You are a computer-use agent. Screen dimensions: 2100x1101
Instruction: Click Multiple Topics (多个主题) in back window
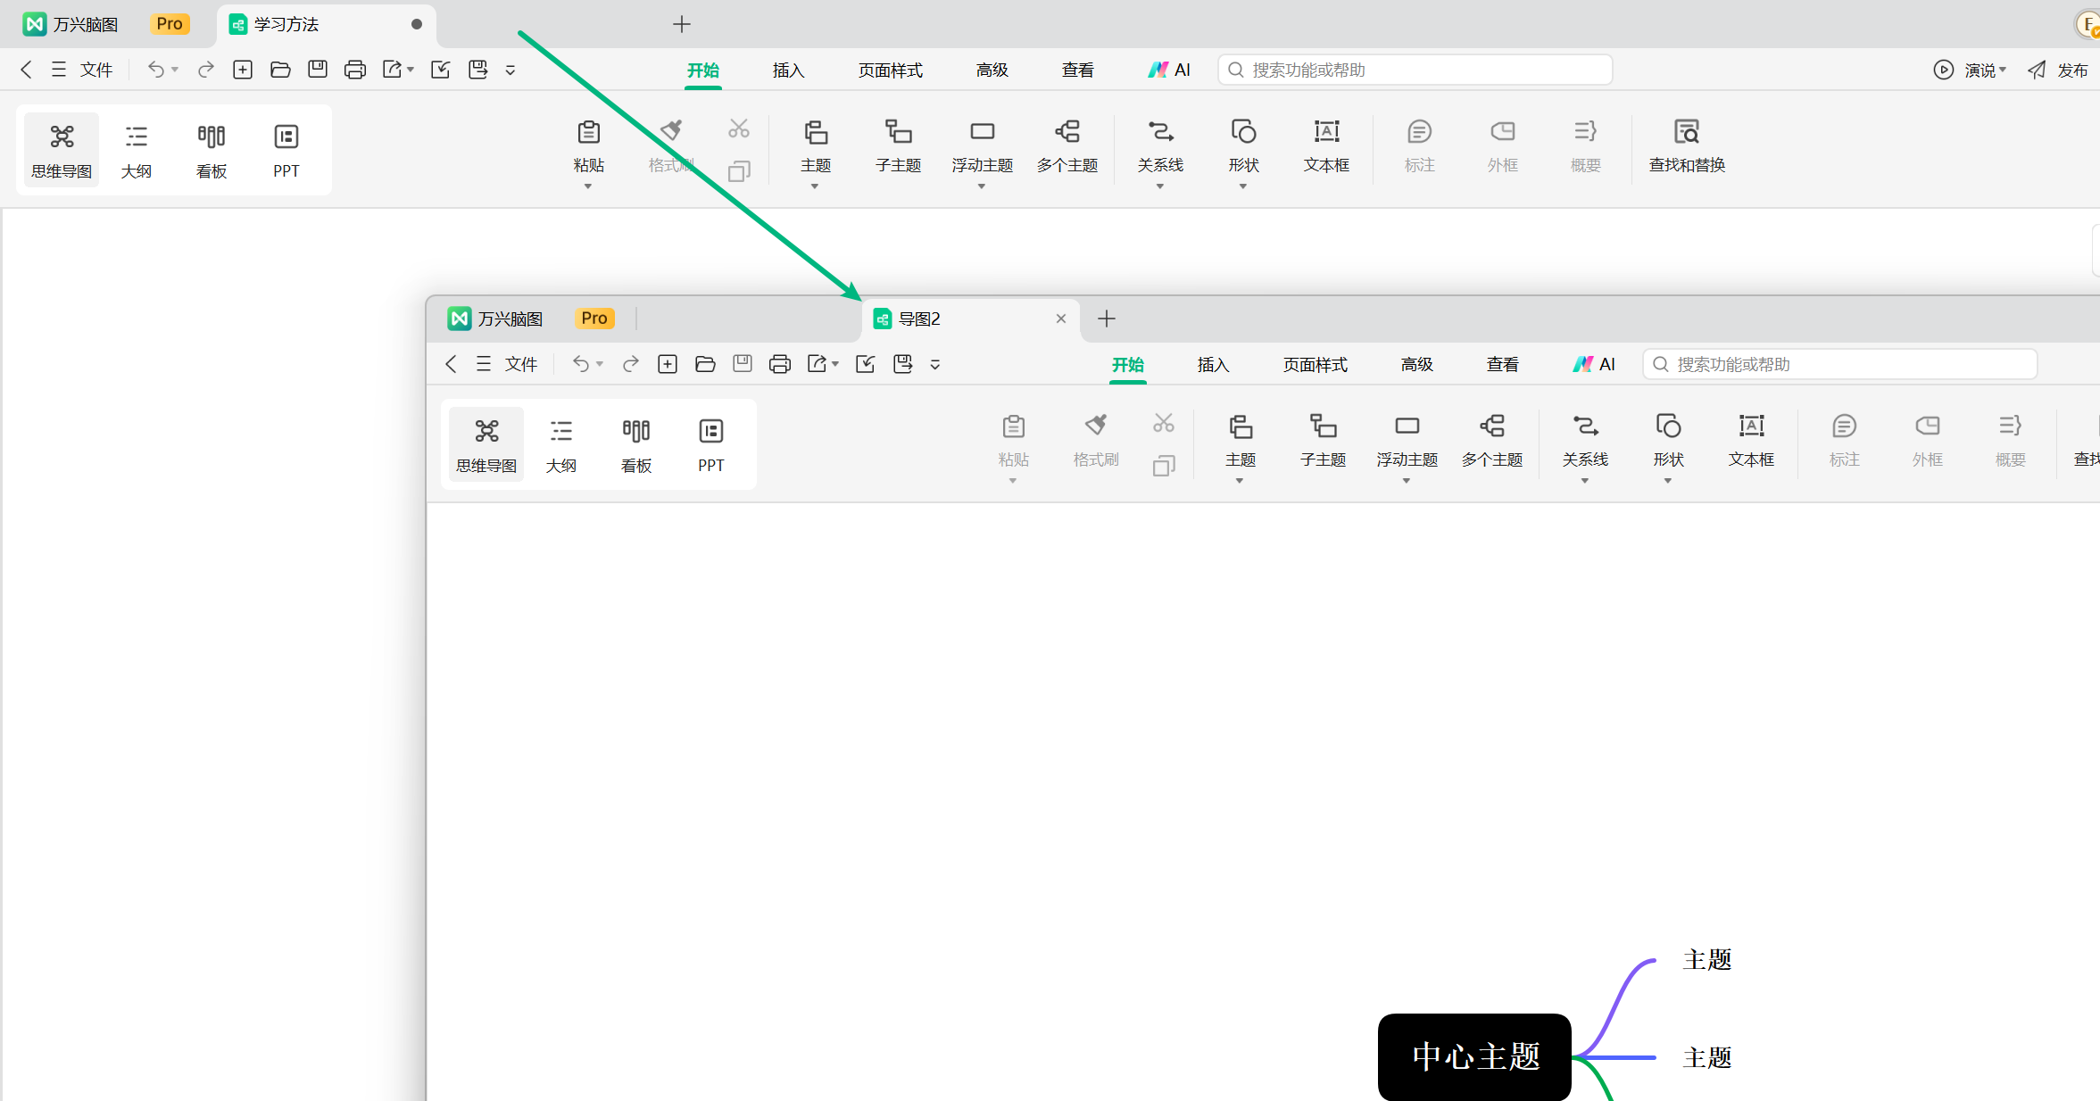pos(1067,146)
